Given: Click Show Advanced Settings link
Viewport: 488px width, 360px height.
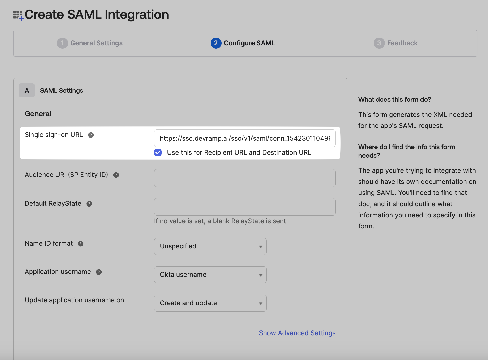Looking at the screenshot, I should pos(297,333).
